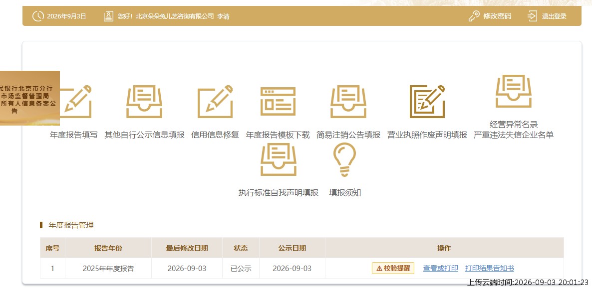Click the user badge icon beside 您好
This screenshot has width=592, height=289.
tap(108, 16)
